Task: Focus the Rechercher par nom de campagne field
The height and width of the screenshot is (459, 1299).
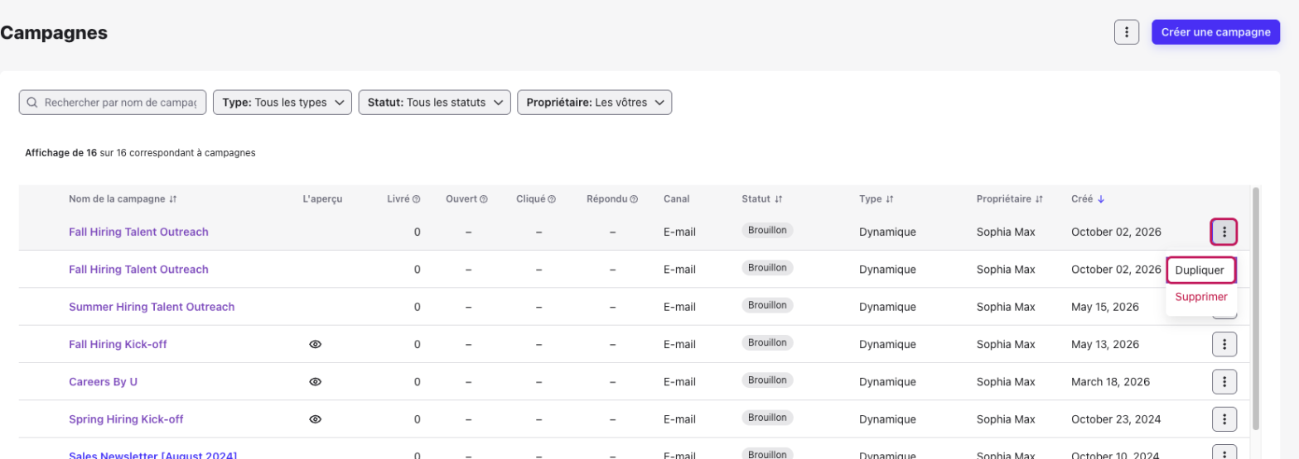Action: point(113,103)
